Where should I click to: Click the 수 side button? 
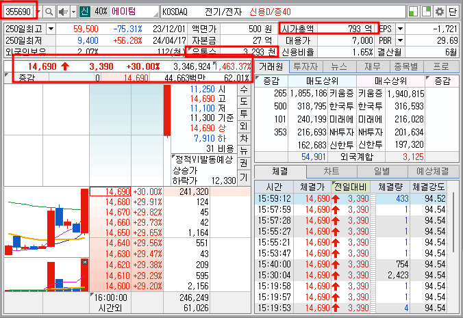click(244, 90)
